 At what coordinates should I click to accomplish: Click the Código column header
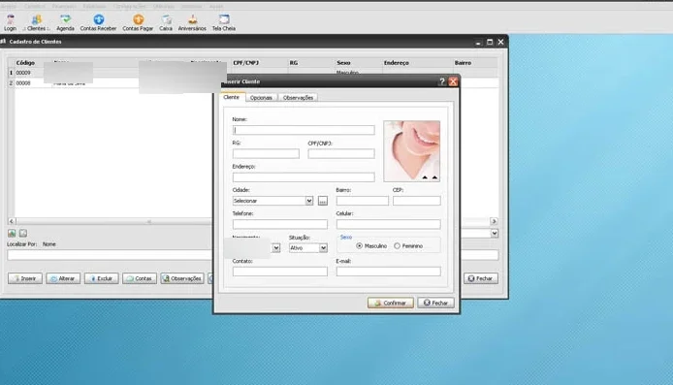(x=25, y=63)
